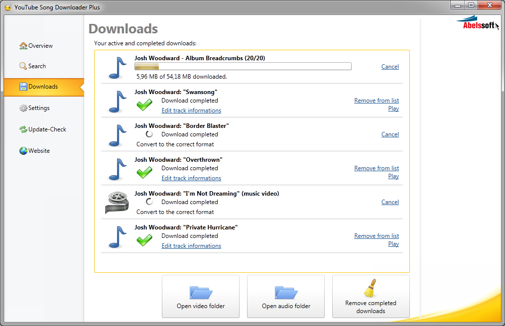The image size is (505, 326).
Task: Maximize the YouTube Song Downloader Plus window
Action: click(471, 5)
